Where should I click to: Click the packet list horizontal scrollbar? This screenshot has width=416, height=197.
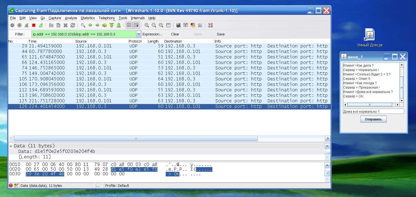(x=136, y=139)
